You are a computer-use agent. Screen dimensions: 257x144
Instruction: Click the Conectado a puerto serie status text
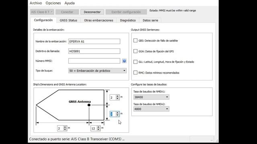pos(77,139)
